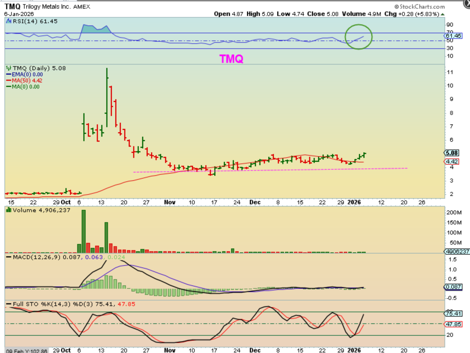470x353 pixels.
Task: Click the 75.41 tag on the stochastic axis
Action: coord(453,314)
